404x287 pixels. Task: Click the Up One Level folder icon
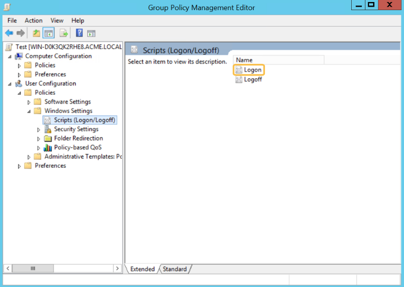(x=36, y=33)
